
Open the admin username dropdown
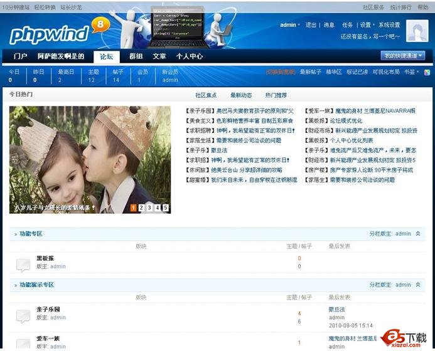point(290,25)
